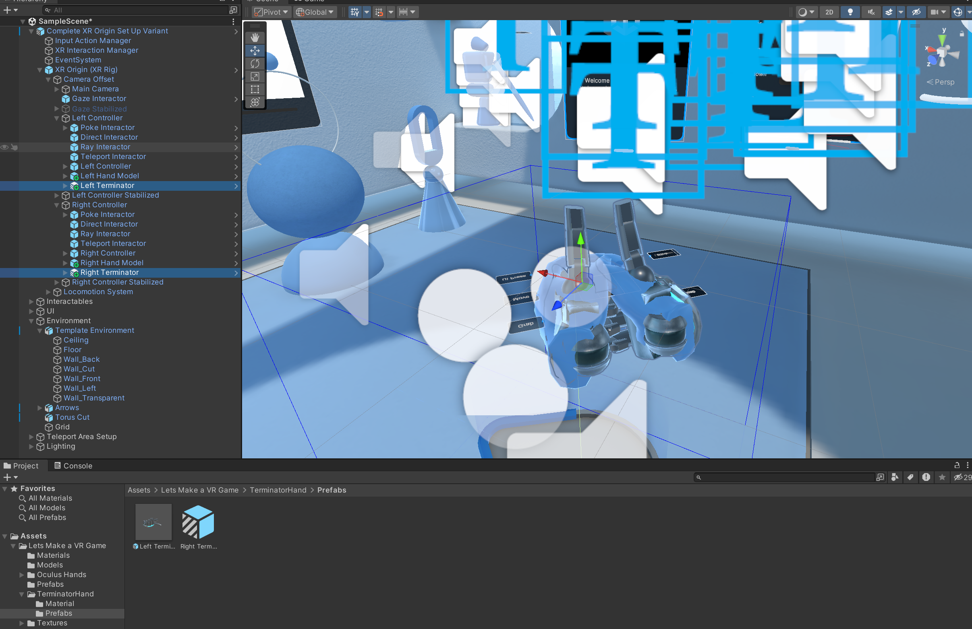Select the Rect tool
Screen dimensions: 972x629
tap(255, 89)
